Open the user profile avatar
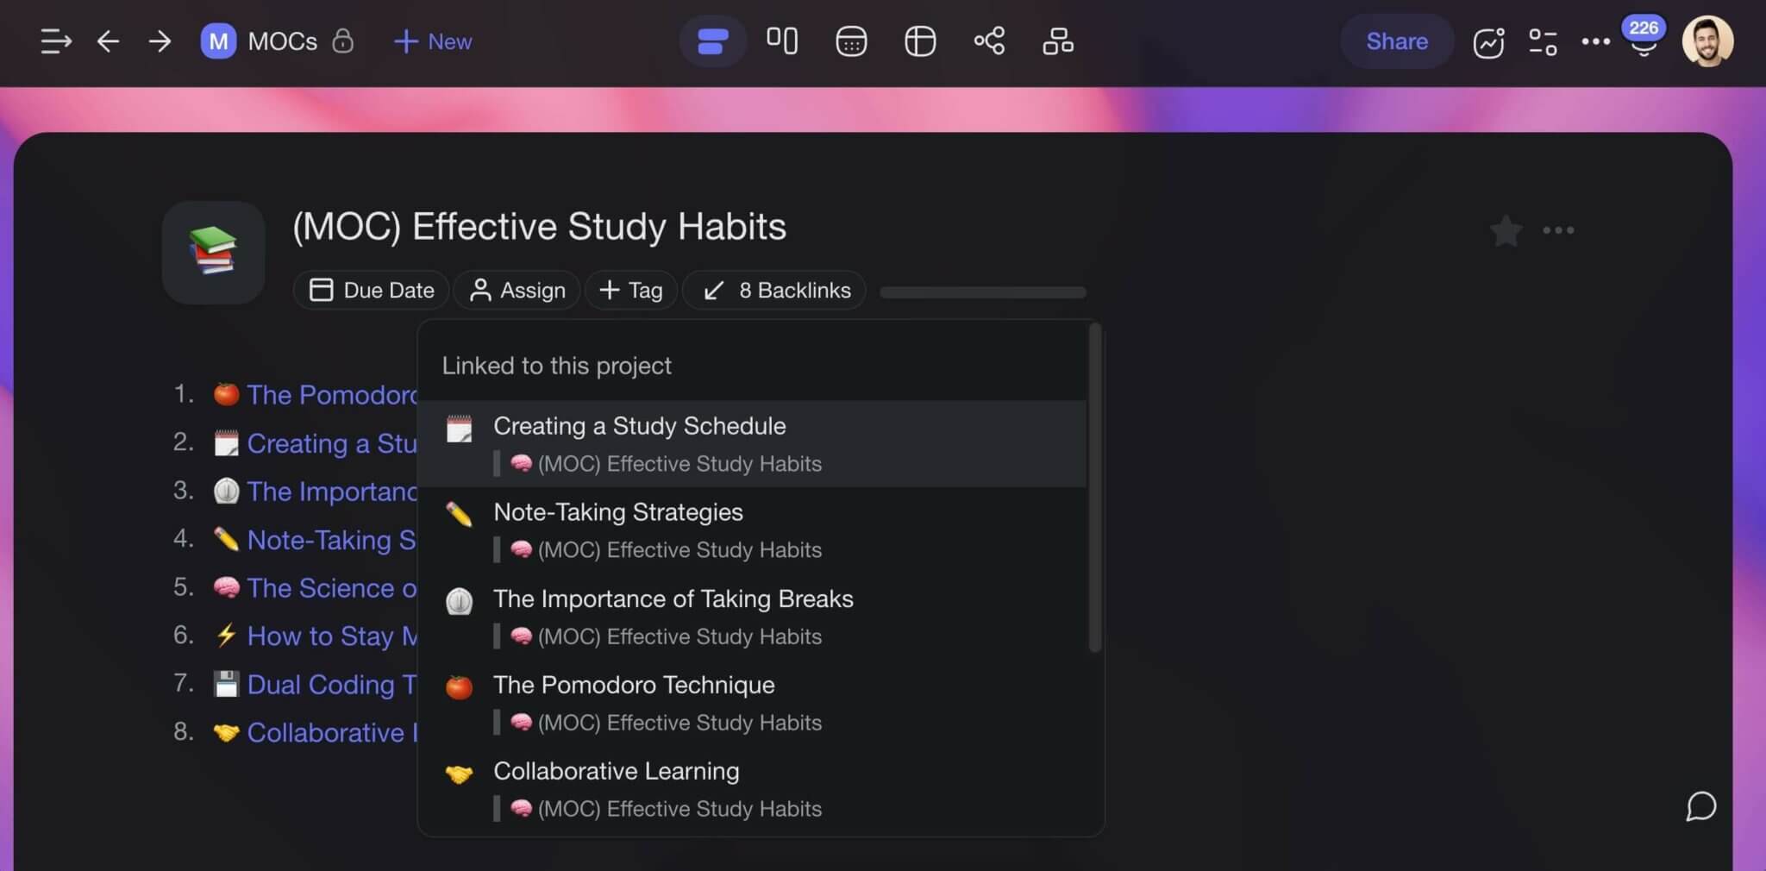Viewport: 1766px width, 871px height. [1707, 41]
